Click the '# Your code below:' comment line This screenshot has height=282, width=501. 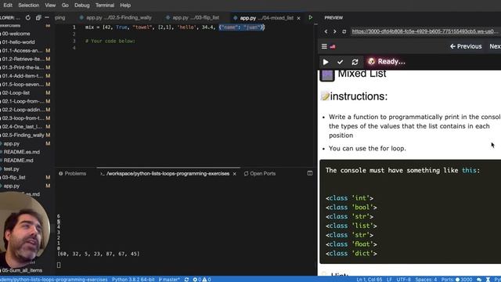110,41
